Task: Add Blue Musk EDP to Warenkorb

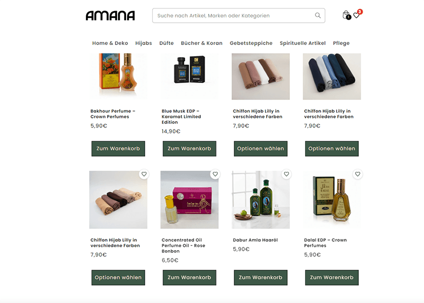Action: pos(189,149)
